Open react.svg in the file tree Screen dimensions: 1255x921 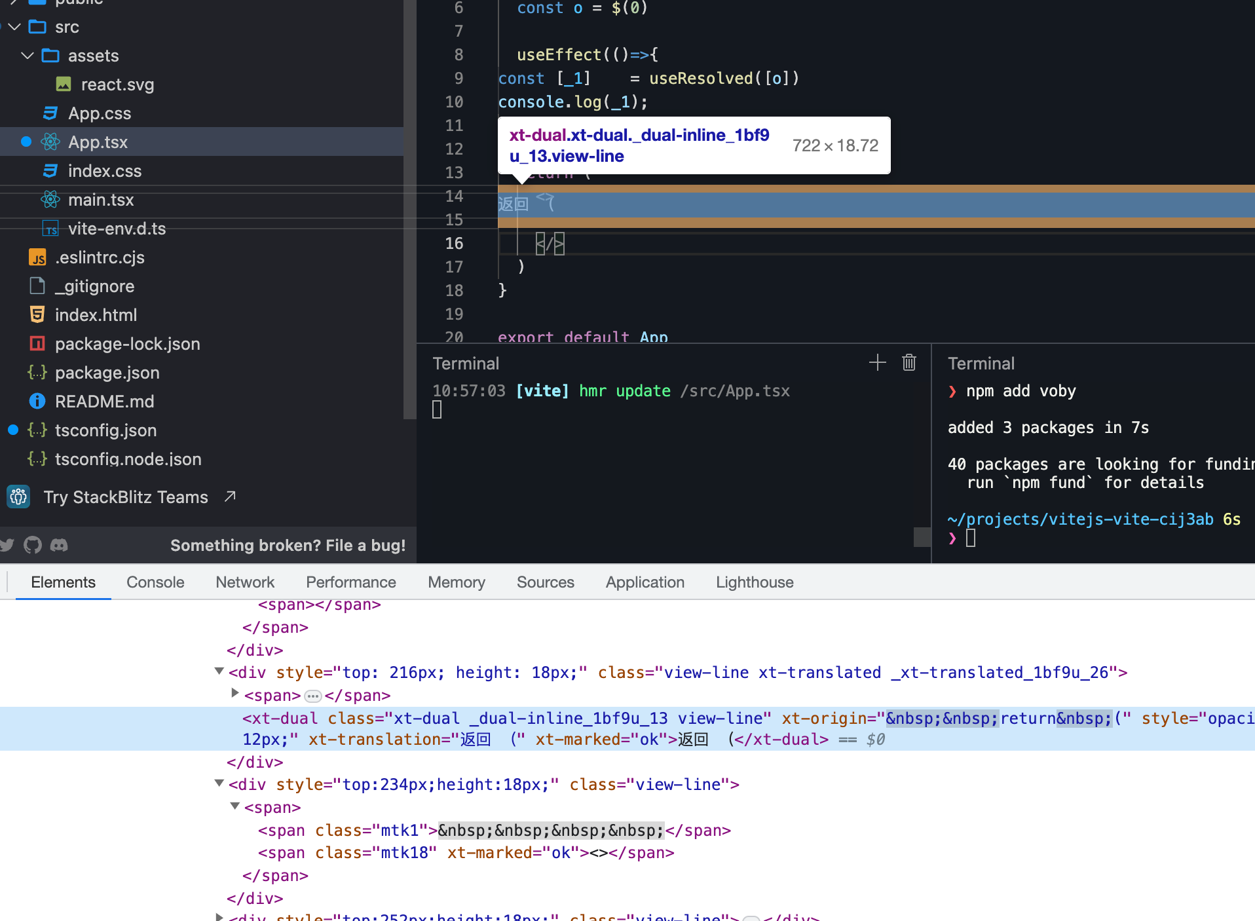pyautogui.click(x=118, y=85)
